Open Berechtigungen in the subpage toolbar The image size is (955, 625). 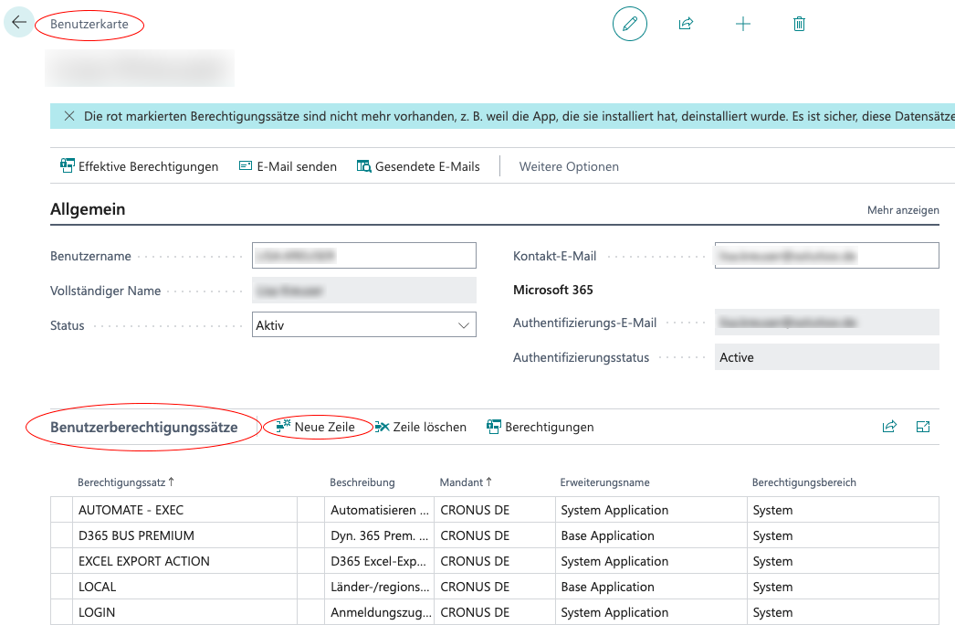point(540,427)
